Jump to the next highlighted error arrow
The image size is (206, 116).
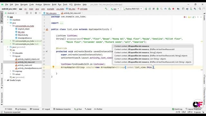201,17
